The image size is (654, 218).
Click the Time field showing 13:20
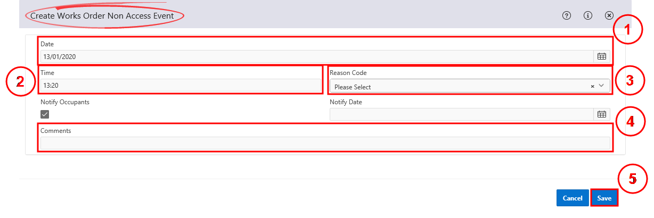click(180, 85)
